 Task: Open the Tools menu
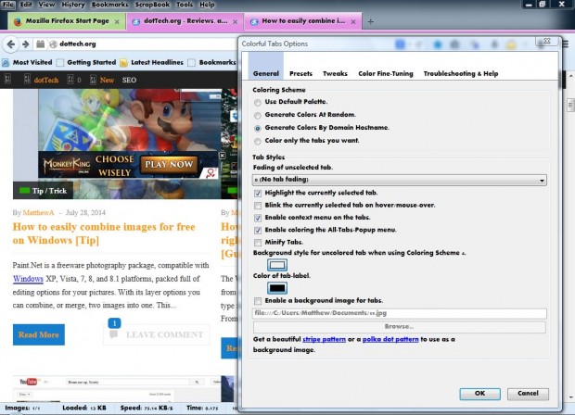[185, 5]
